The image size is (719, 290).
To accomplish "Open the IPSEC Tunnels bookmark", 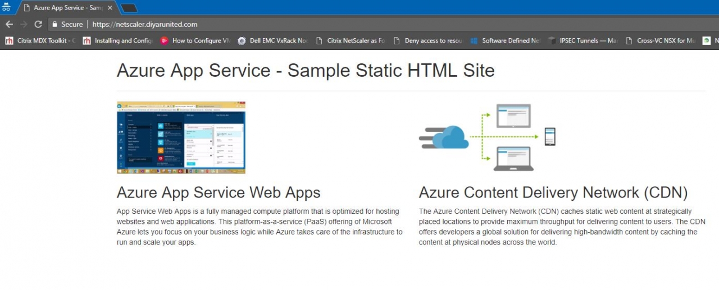I will tap(583, 40).
